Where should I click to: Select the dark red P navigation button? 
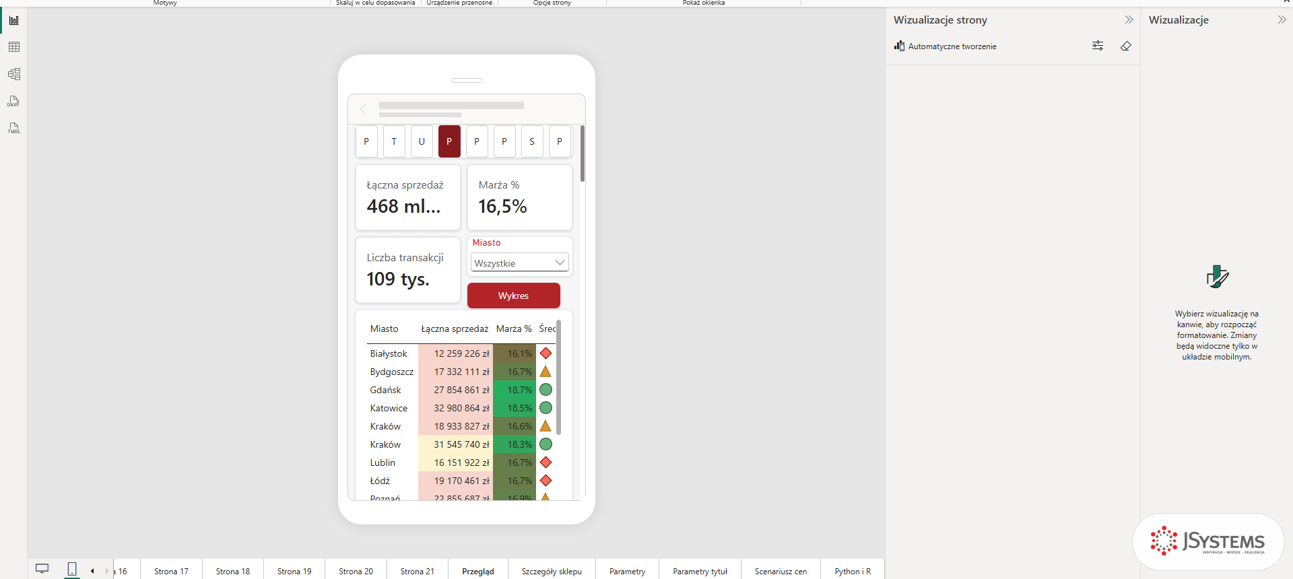coord(449,141)
